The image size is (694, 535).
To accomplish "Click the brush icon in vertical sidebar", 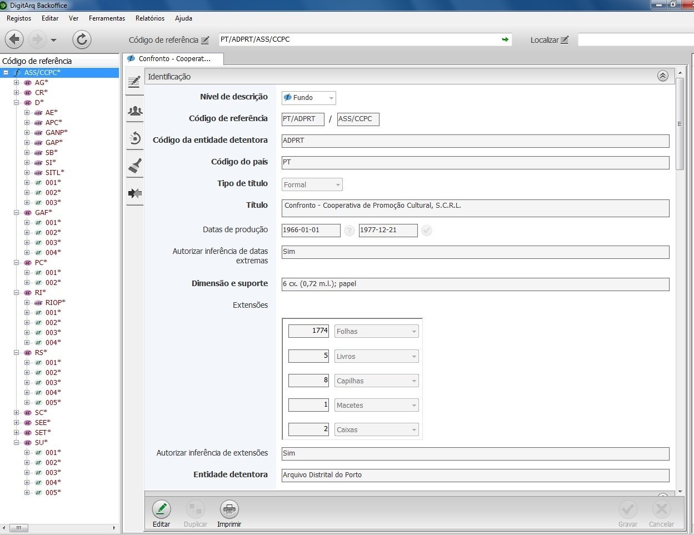I will (134, 165).
